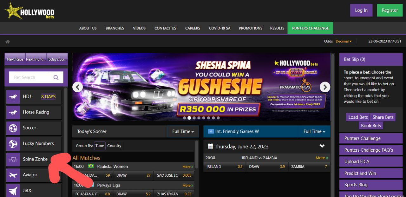Show previous banner with left arrow
This screenshot has height=197, width=406.
pyautogui.click(x=77, y=87)
